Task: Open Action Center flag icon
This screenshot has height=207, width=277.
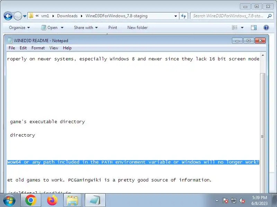Action: pos(225,200)
